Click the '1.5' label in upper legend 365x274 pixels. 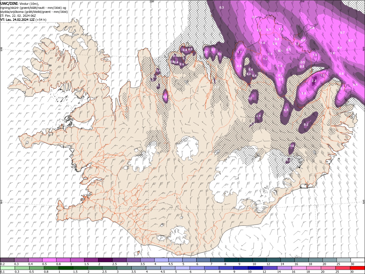(x=86, y=264)
